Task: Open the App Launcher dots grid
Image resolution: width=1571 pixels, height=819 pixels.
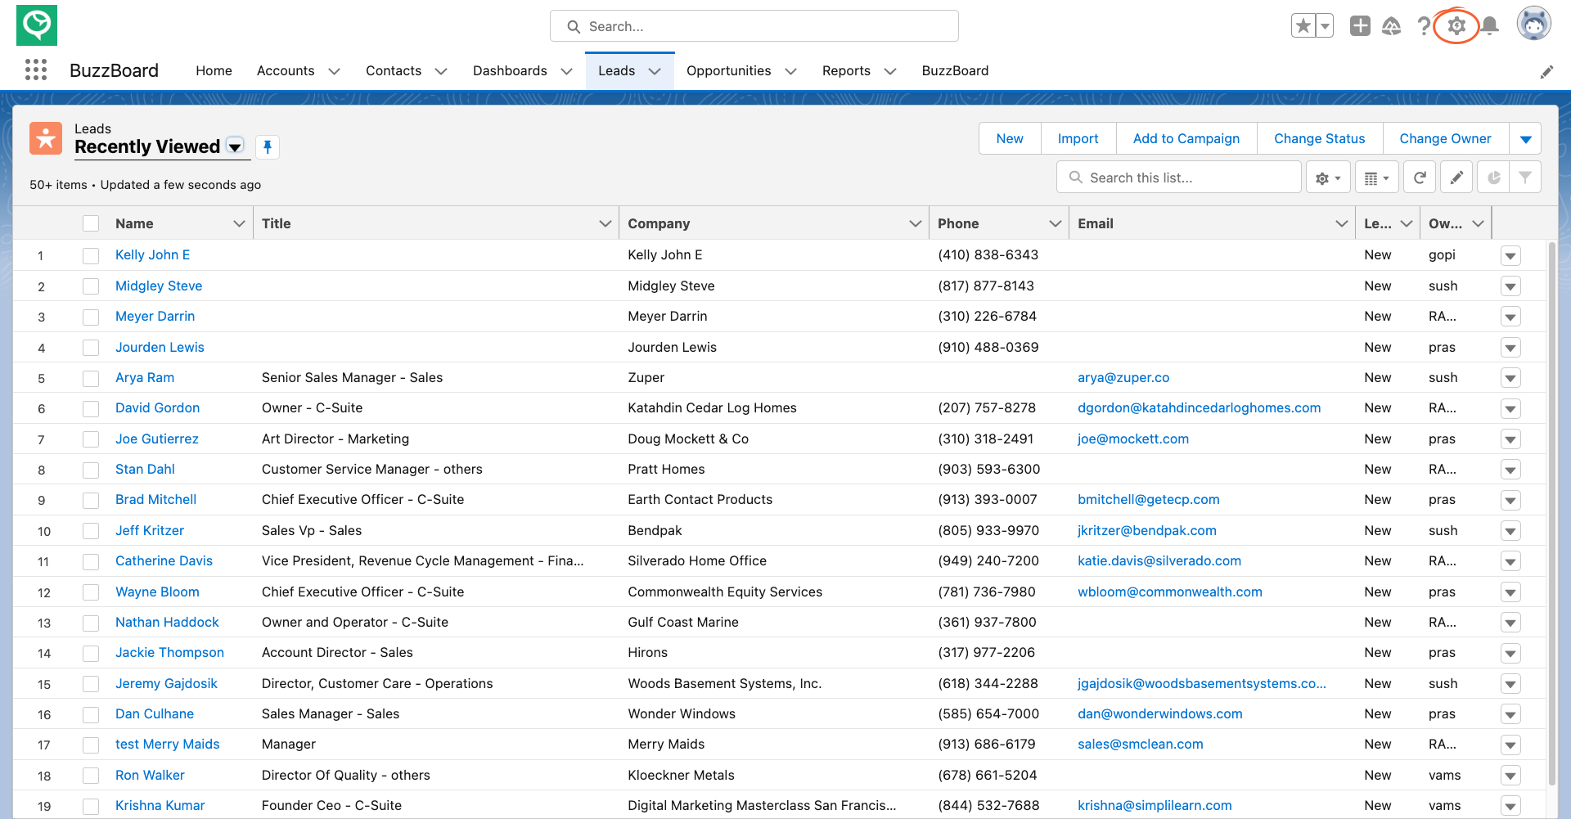Action: click(x=36, y=70)
